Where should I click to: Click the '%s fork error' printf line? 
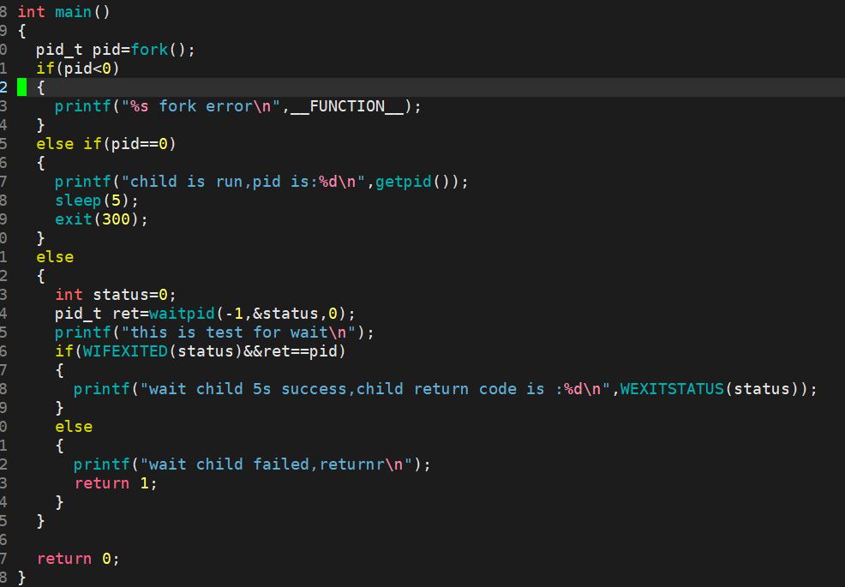point(237,106)
